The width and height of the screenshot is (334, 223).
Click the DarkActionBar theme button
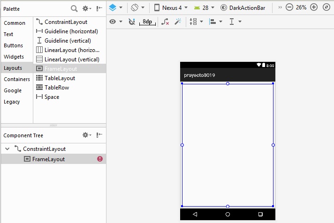click(243, 7)
